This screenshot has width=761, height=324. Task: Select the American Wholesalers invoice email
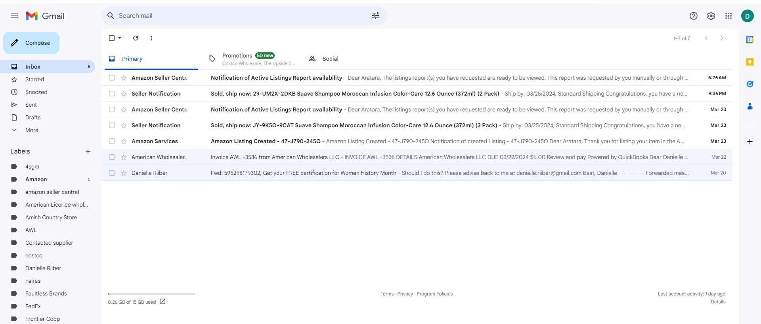(x=112, y=157)
